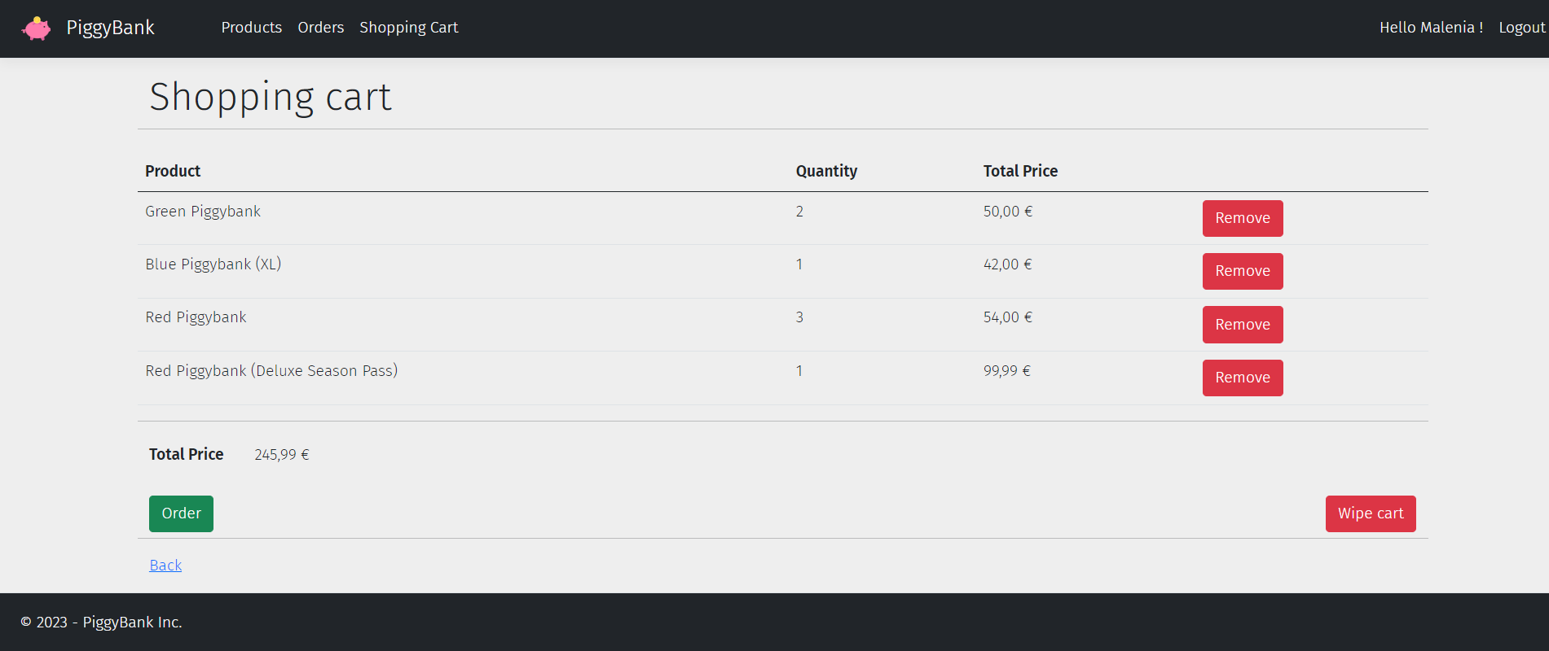Open the Orders page from navbar
Screen dimensions: 1549x651
click(x=321, y=28)
